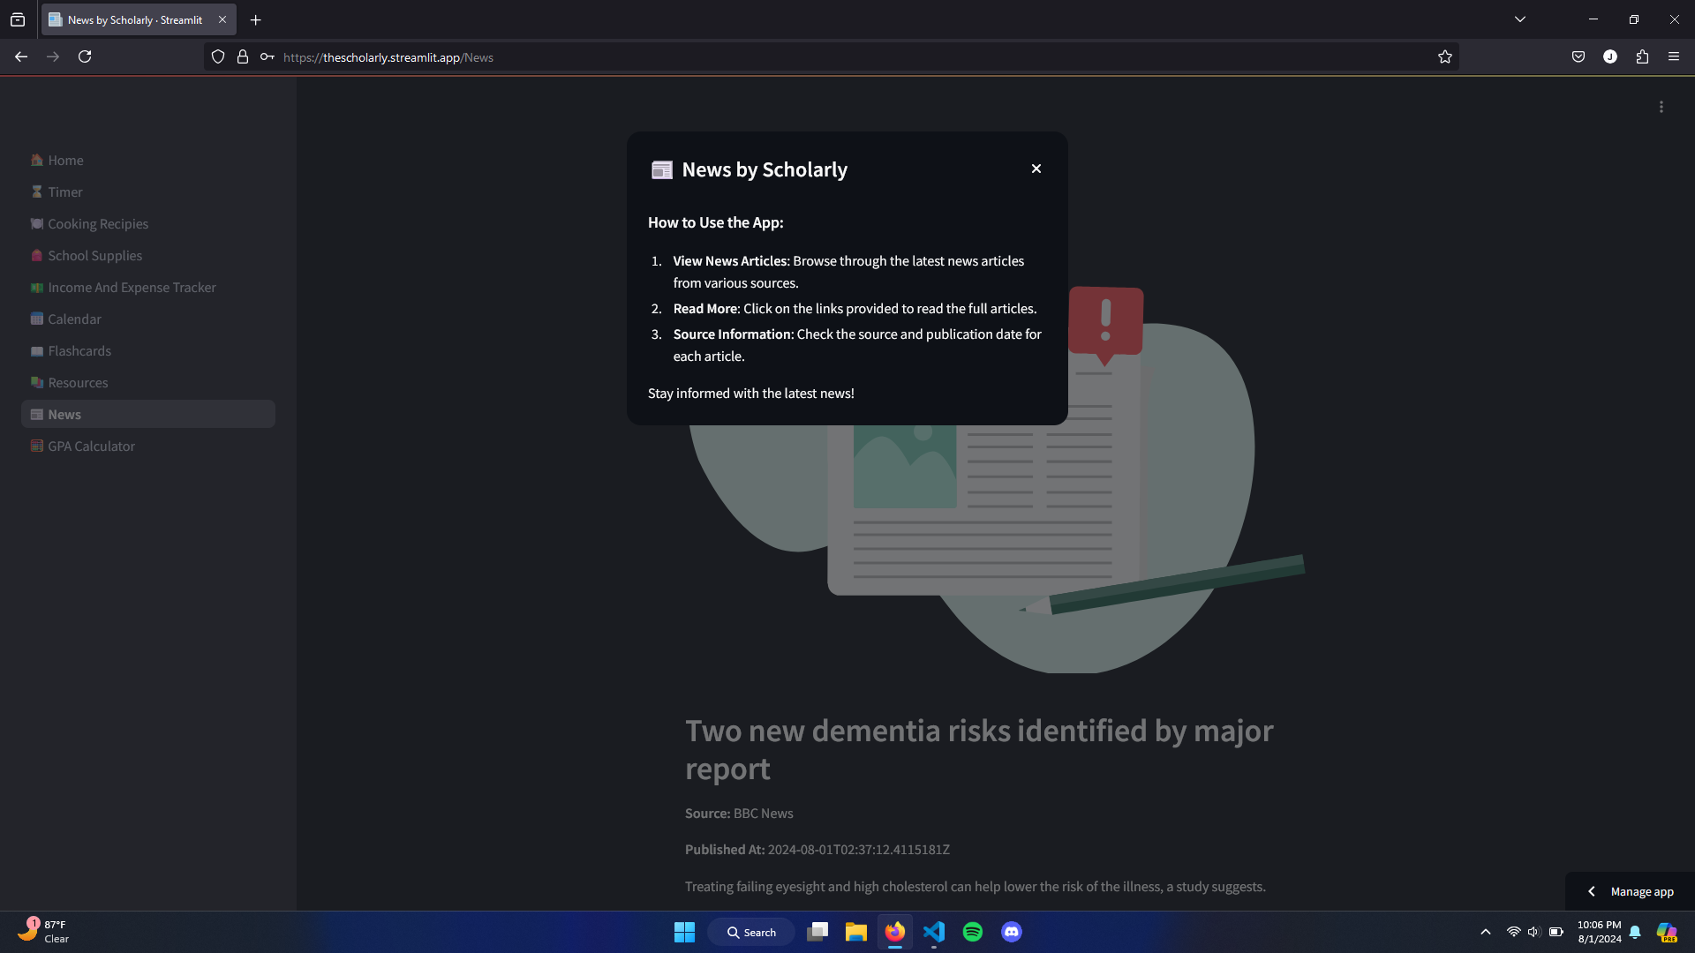
Task: Click the tracking protection shield icon
Action: pos(218,57)
